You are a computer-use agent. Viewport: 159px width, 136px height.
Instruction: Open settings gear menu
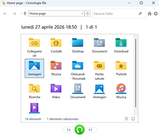[156, 13]
